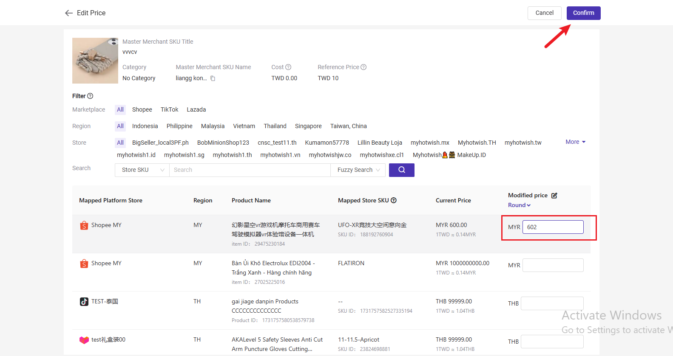Viewport: 673px width, 356px height.
Task: Click Shopee icon in FLATIRON row
Action: [84, 263]
